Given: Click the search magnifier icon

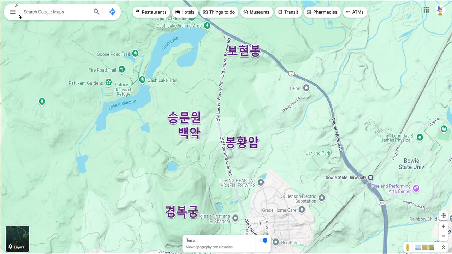Looking at the screenshot, I should click(x=96, y=12).
